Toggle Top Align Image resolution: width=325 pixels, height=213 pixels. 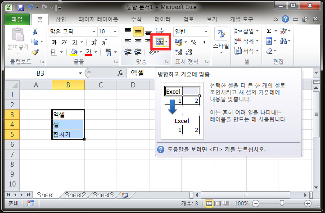pos(128,32)
